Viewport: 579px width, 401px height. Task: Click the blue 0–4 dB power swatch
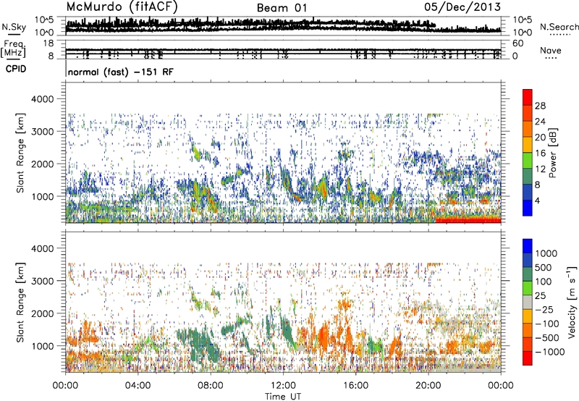coord(528,208)
